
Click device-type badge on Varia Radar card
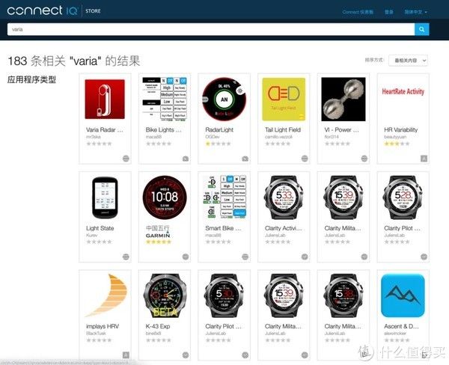point(126,159)
